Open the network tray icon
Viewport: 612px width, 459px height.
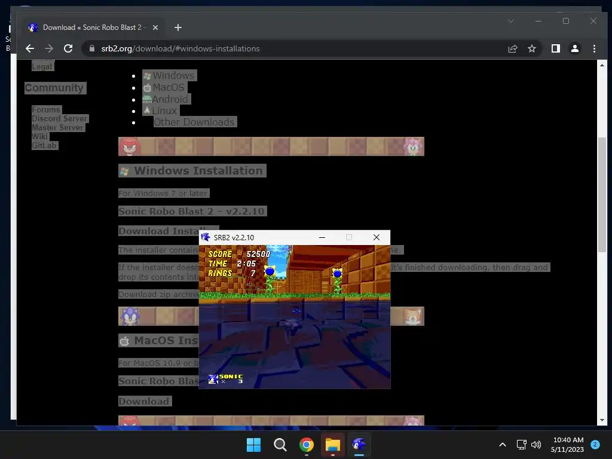[x=521, y=445]
